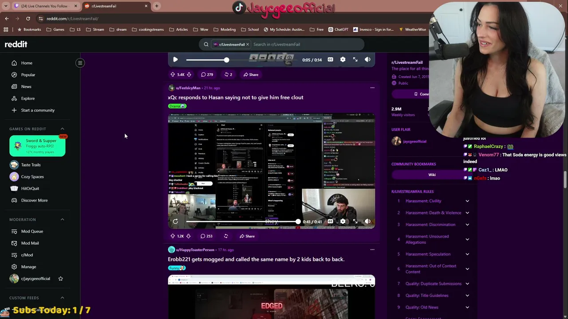Upvote the xQc responds to Hasan post
The image size is (568, 319).
pos(173,236)
